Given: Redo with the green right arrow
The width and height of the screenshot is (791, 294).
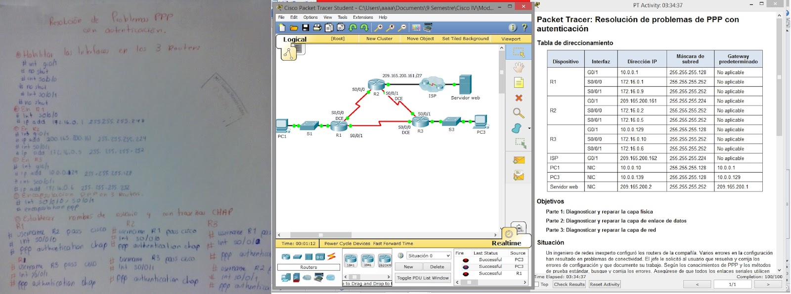Looking at the screenshot, I should [x=364, y=28].
